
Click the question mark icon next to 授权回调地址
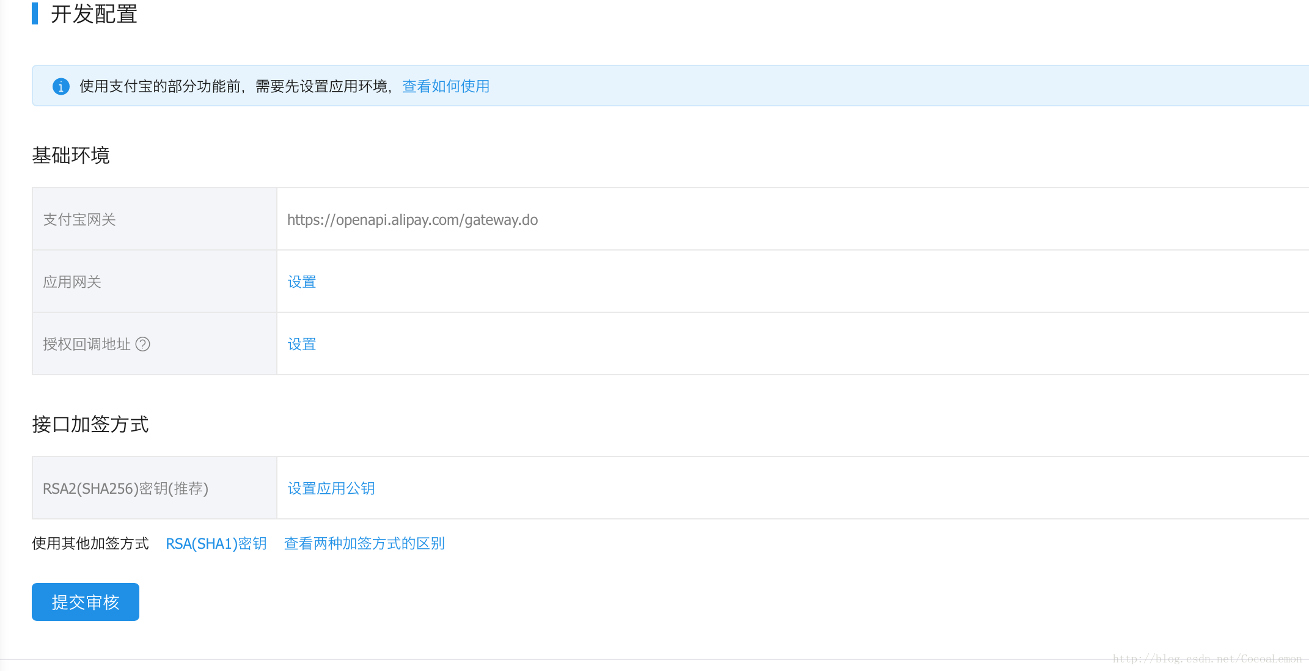[x=146, y=344]
